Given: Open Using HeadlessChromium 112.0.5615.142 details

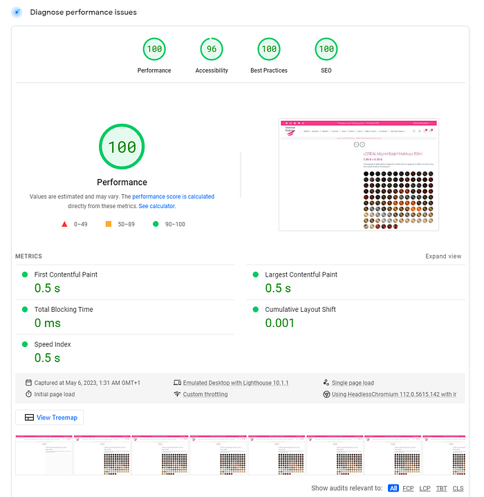Looking at the screenshot, I should [394, 394].
